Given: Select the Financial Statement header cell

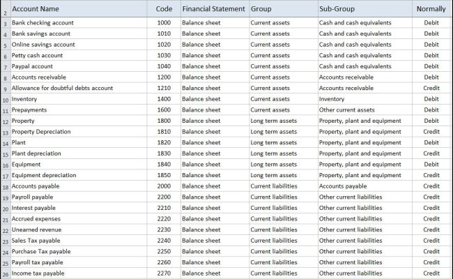Looking at the screenshot, I should tap(215, 9).
